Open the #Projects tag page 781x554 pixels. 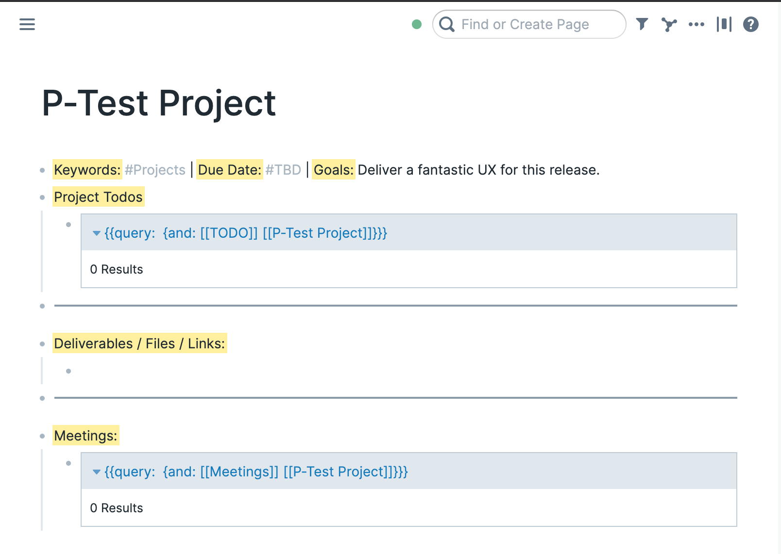point(154,170)
